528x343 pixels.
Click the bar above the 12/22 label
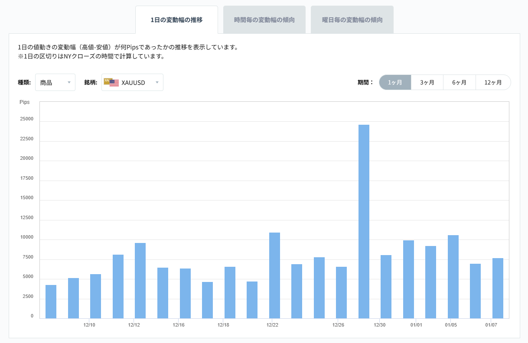pos(274,273)
